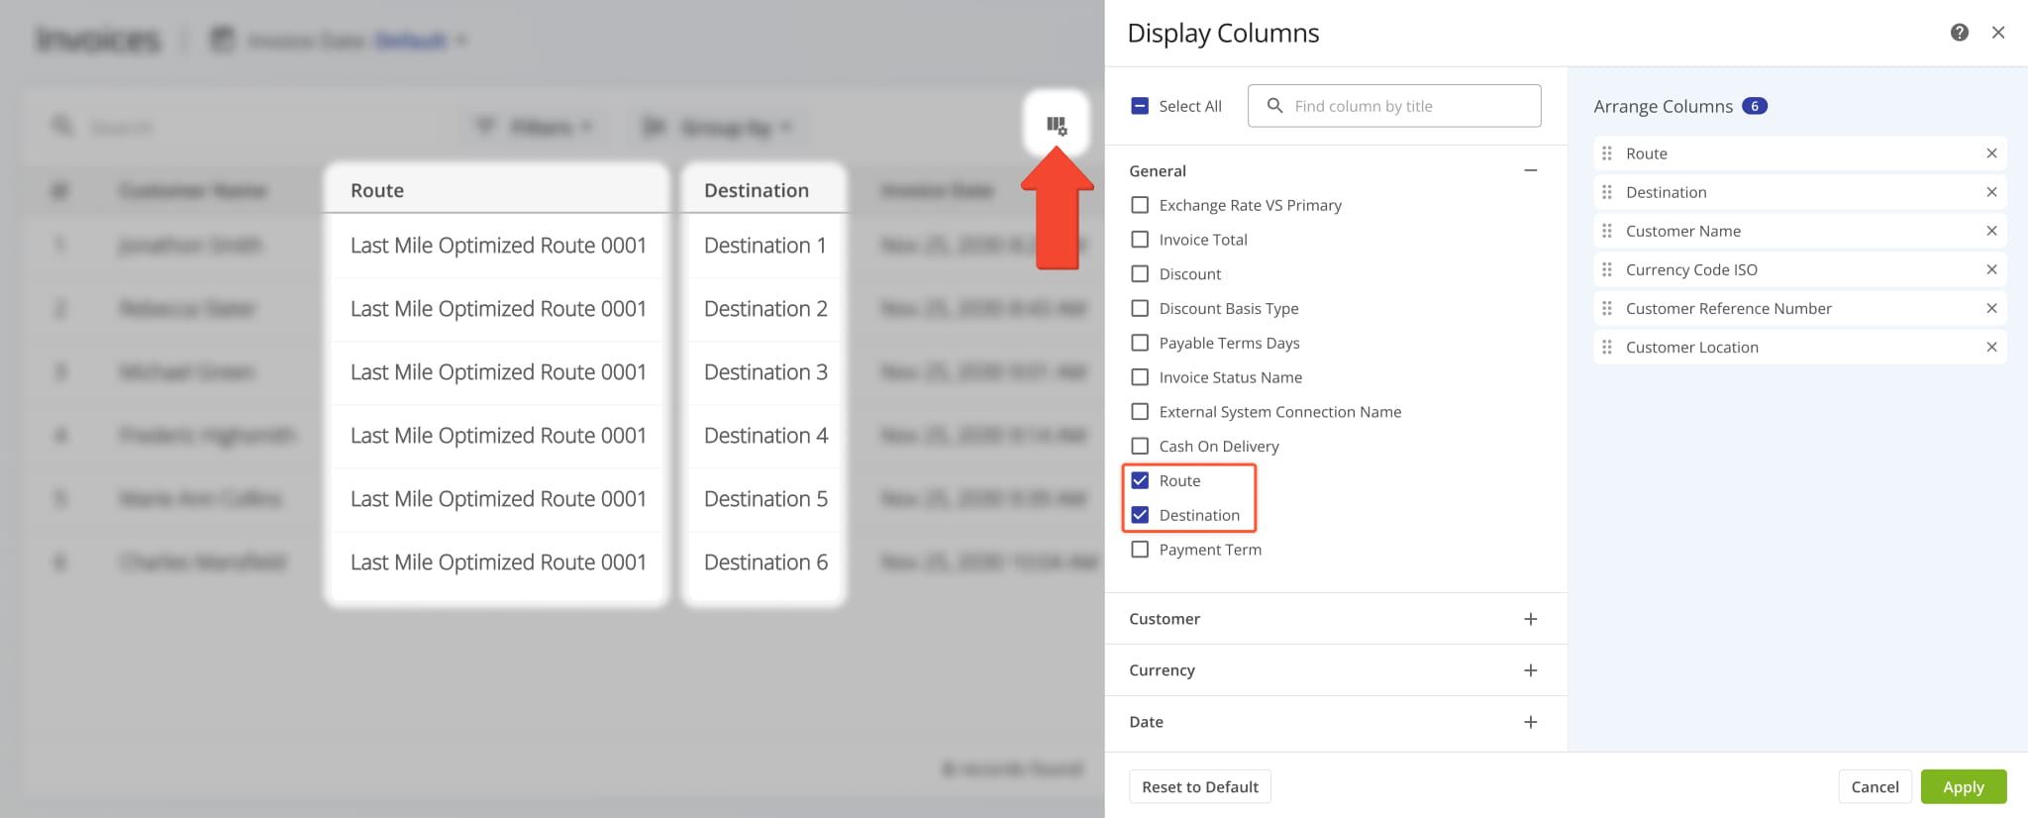Remove Currency Code ISO from arranged columns
2028x818 pixels.
(1991, 269)
